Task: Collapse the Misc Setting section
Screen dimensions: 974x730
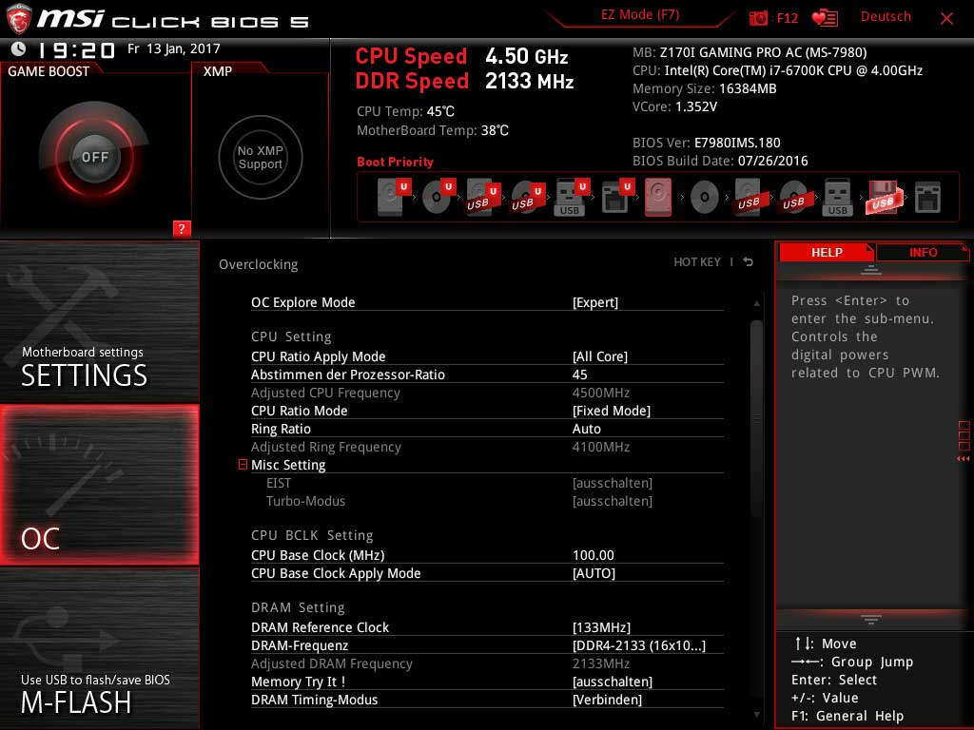Action: tap(243, 464)
